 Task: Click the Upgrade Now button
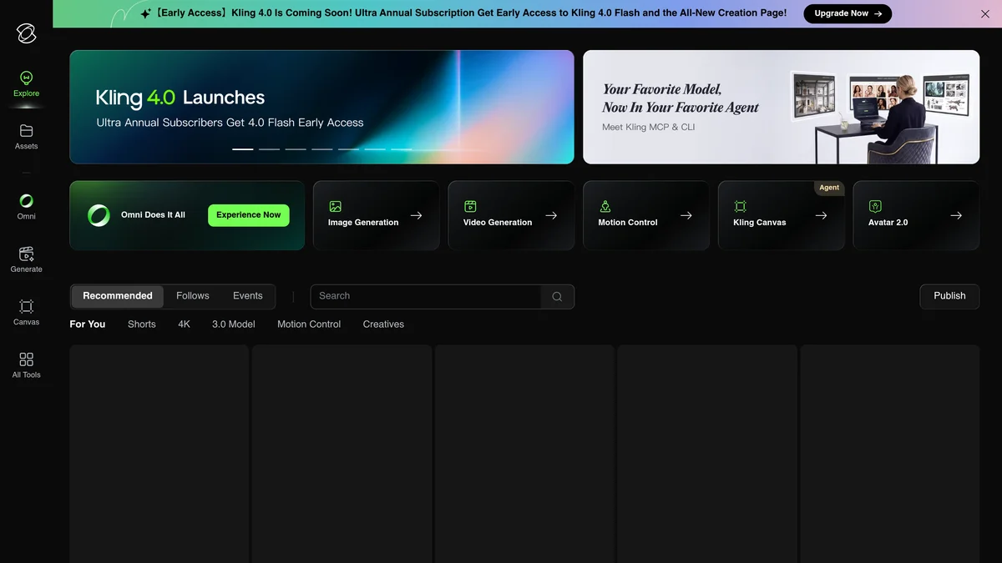click(848, 13)
